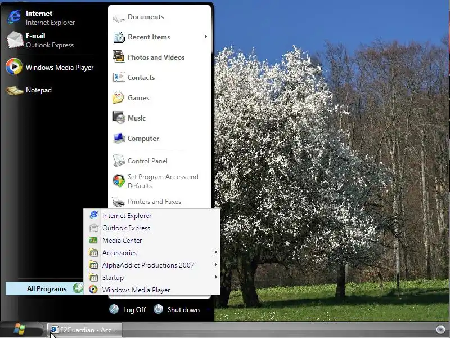Click the Shut down power icon
Screen dimensions: 450x338
pyautogui.click(x=158, y=309)
